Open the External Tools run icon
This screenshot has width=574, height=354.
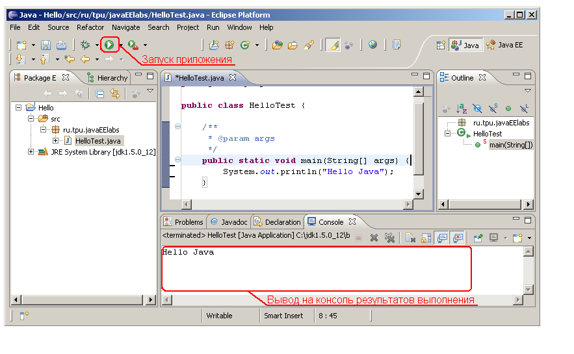coord(133,45)
